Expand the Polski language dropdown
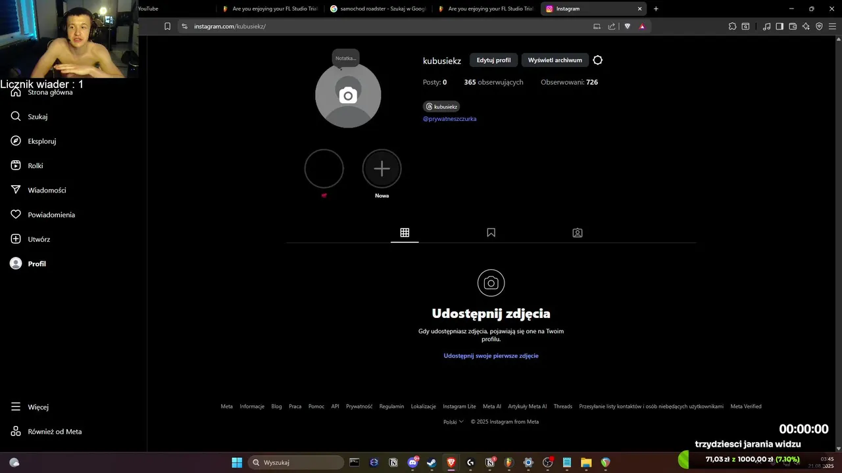Viewport: 842px width, 473px height. [x=453, y=422]
